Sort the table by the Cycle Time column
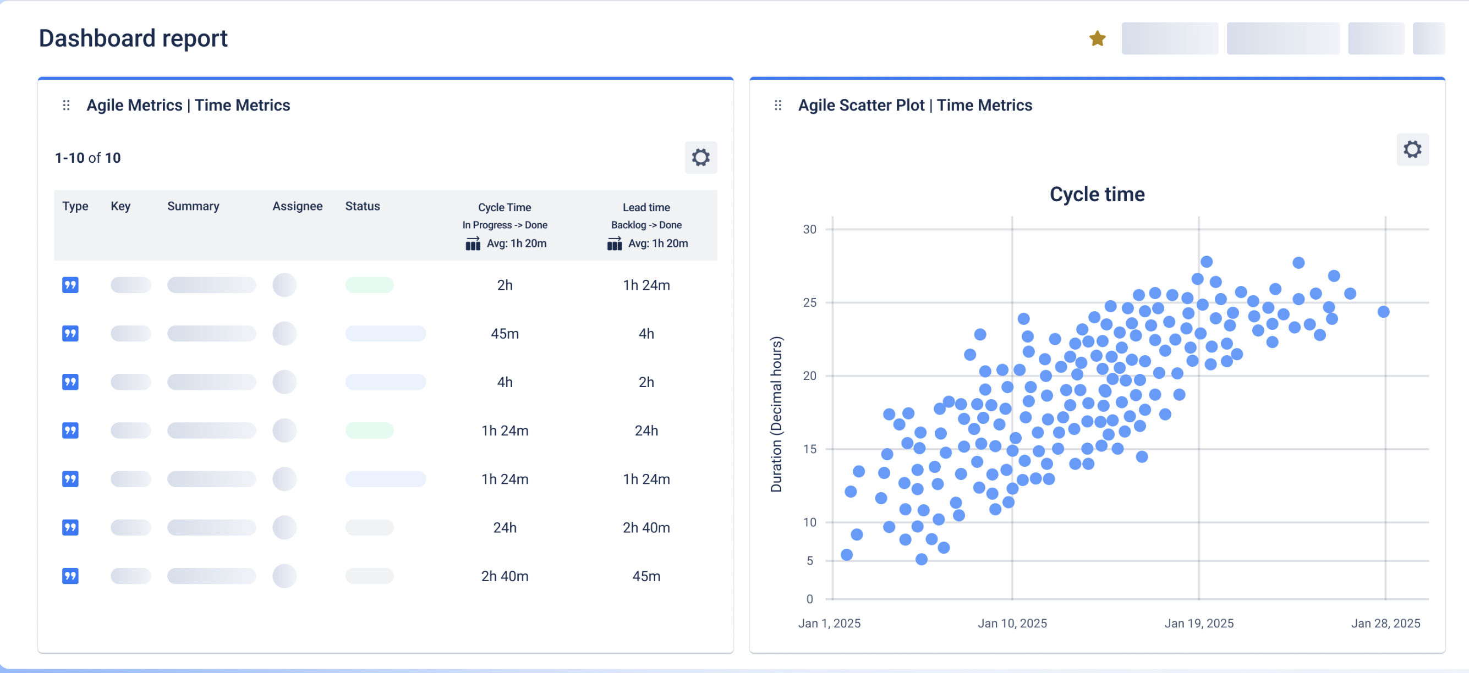Image resolution: width=1469 pixels, height=673 pixels. point(504,207)
